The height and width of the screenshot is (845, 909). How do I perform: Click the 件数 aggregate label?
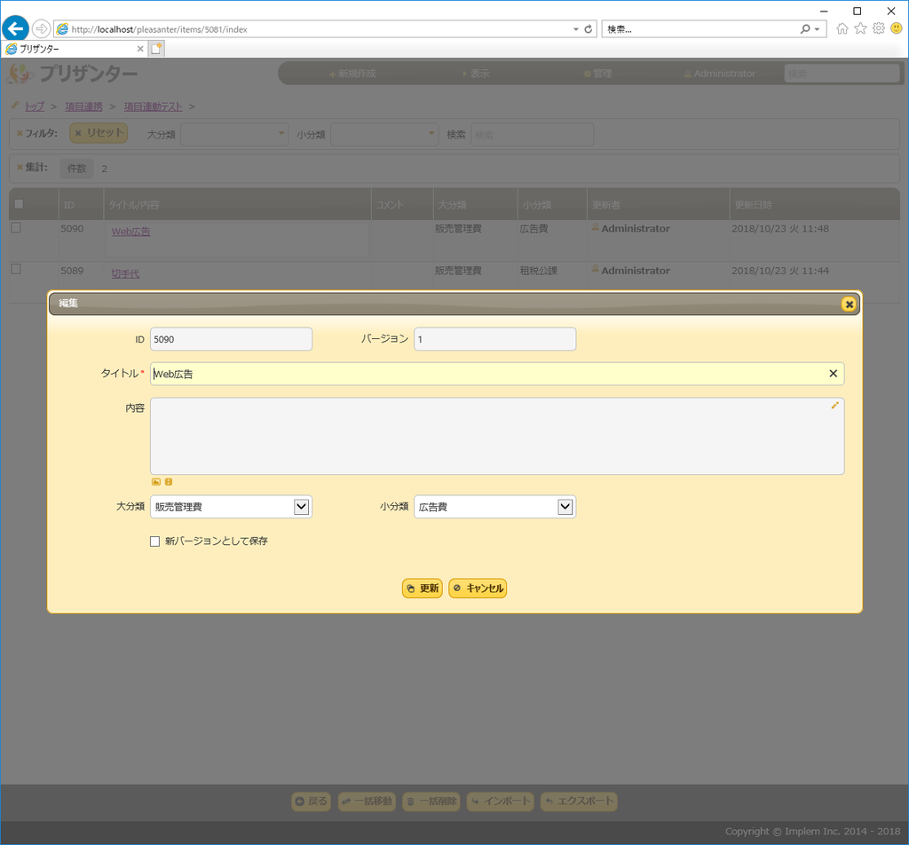tap(76, 168)
